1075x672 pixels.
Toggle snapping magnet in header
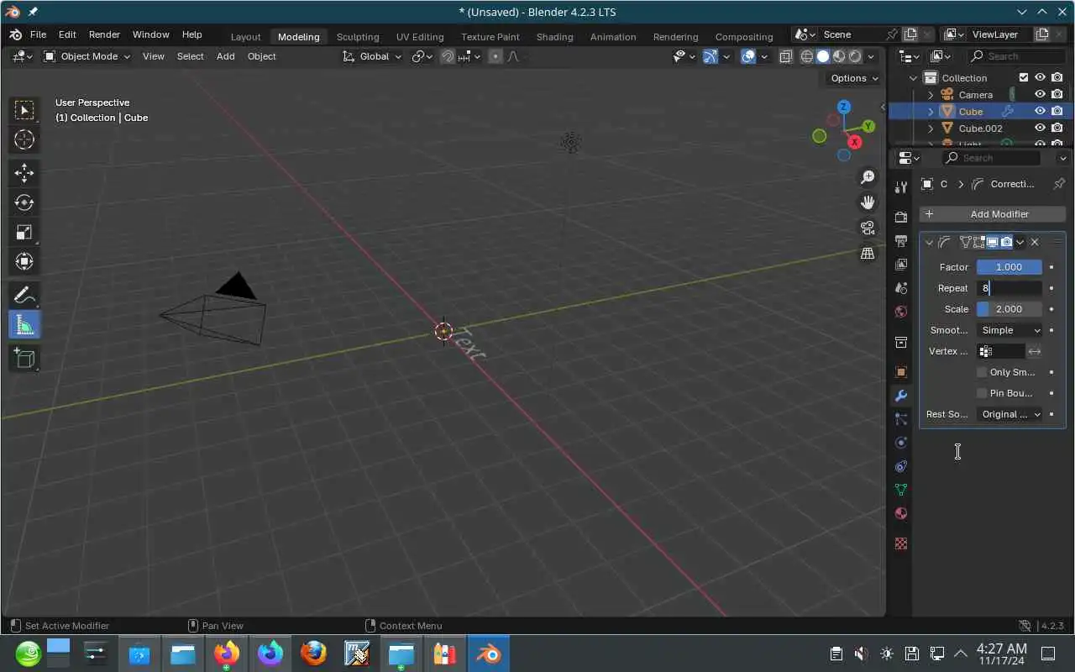point(448,56)
